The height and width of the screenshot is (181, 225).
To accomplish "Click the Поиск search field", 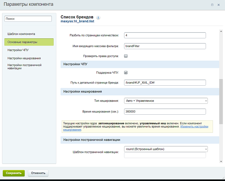I will coord(28,19).
